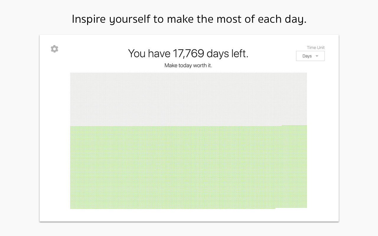Click the number 17,769 in the heading

point(188,54)
